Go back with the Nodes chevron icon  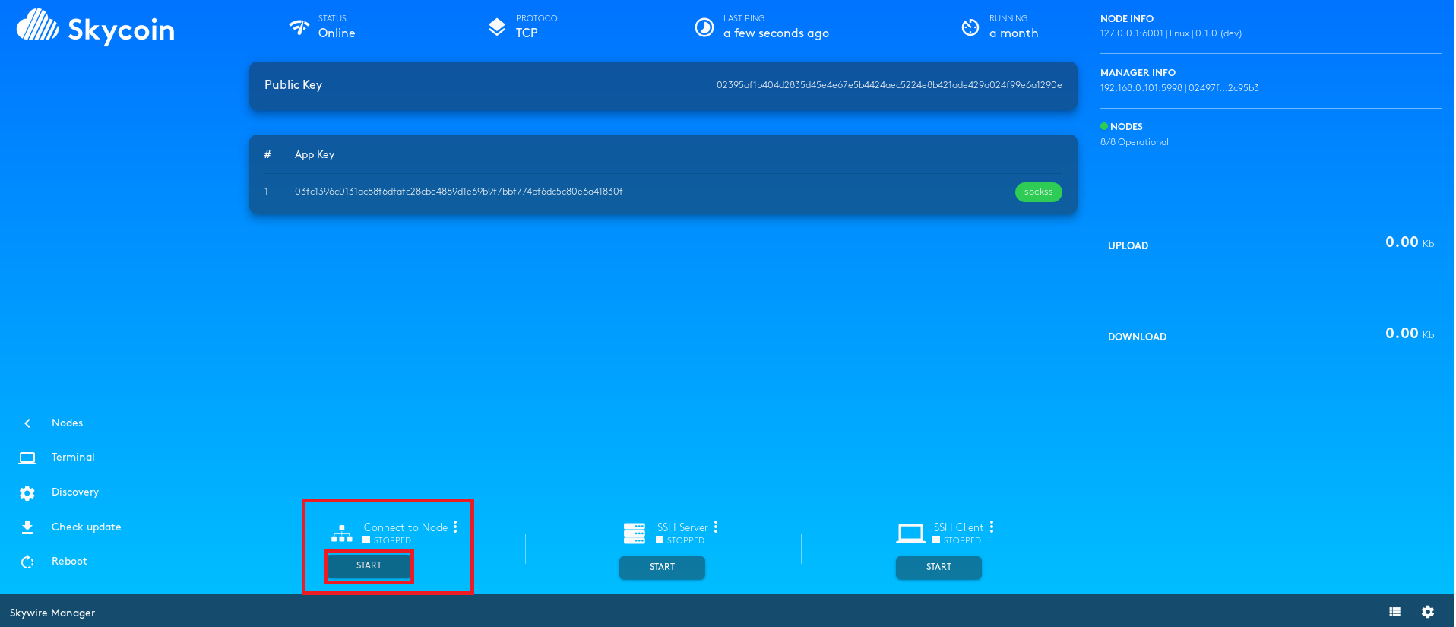27,423
